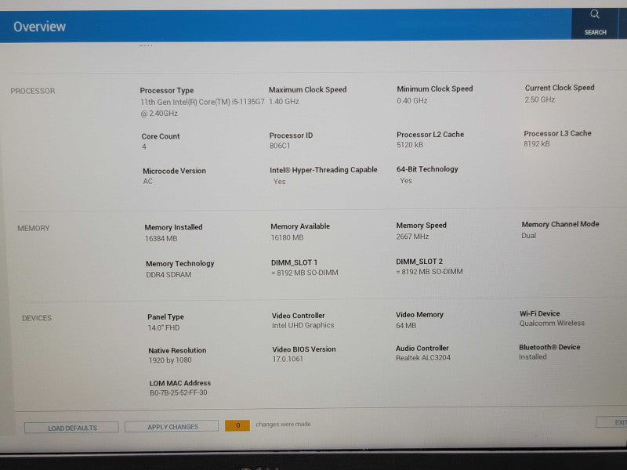Click the Processor L3 Cache label
The height and width of the screenshot is (470, 627).
pyautogui.click(x=557, y=133)
